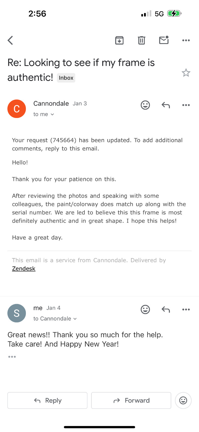199x432 pixels.
Task: Open Cannondale sender avatar
Action: [x=17, y=109]
